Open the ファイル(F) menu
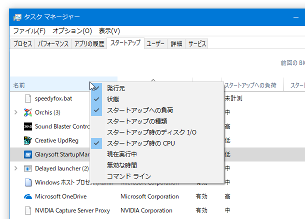 pos(29,31)
